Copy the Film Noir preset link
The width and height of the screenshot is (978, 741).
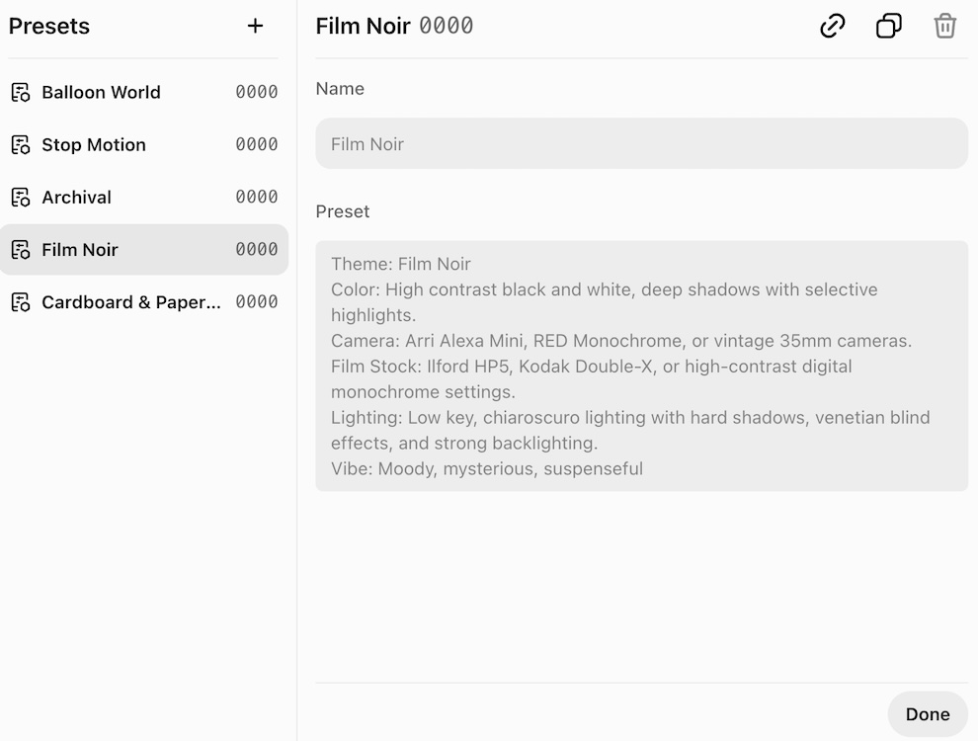pos(831,26)
